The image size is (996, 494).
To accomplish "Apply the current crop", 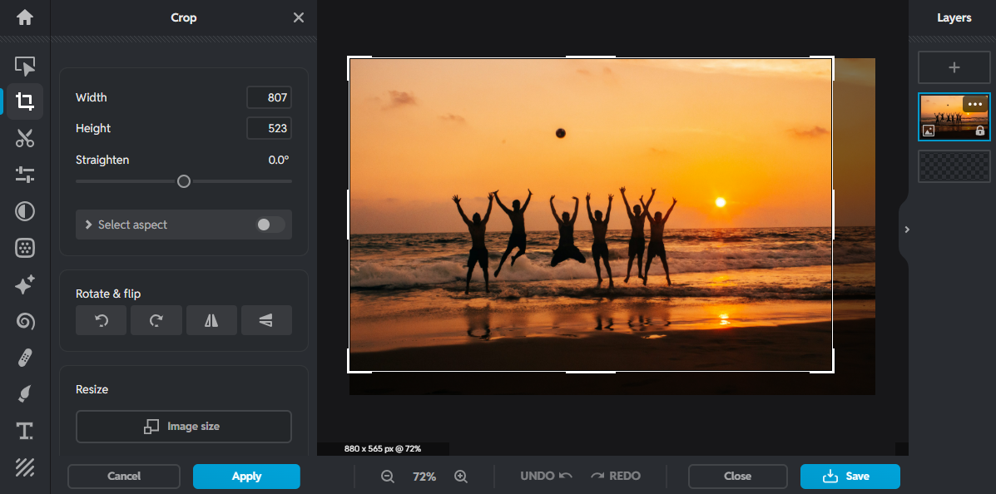I will tap(246, 477).
